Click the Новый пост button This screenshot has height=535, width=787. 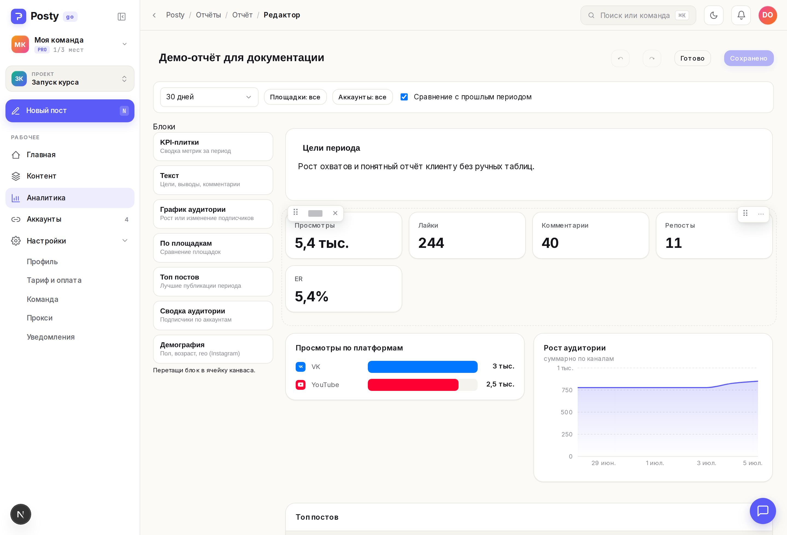point(70,111)
